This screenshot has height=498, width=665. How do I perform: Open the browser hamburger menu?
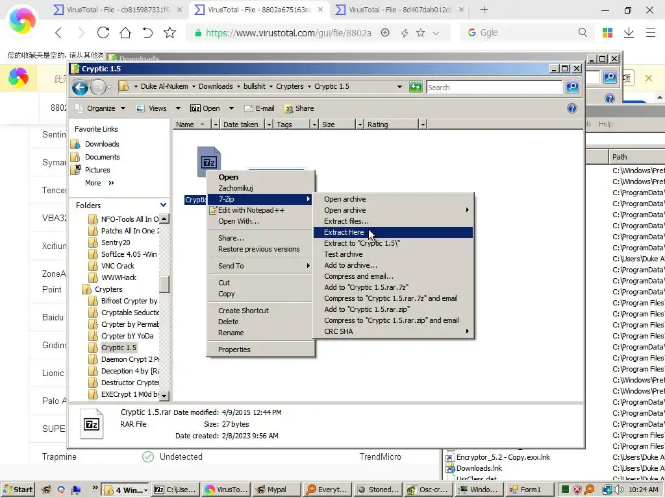tap(651, 32)
